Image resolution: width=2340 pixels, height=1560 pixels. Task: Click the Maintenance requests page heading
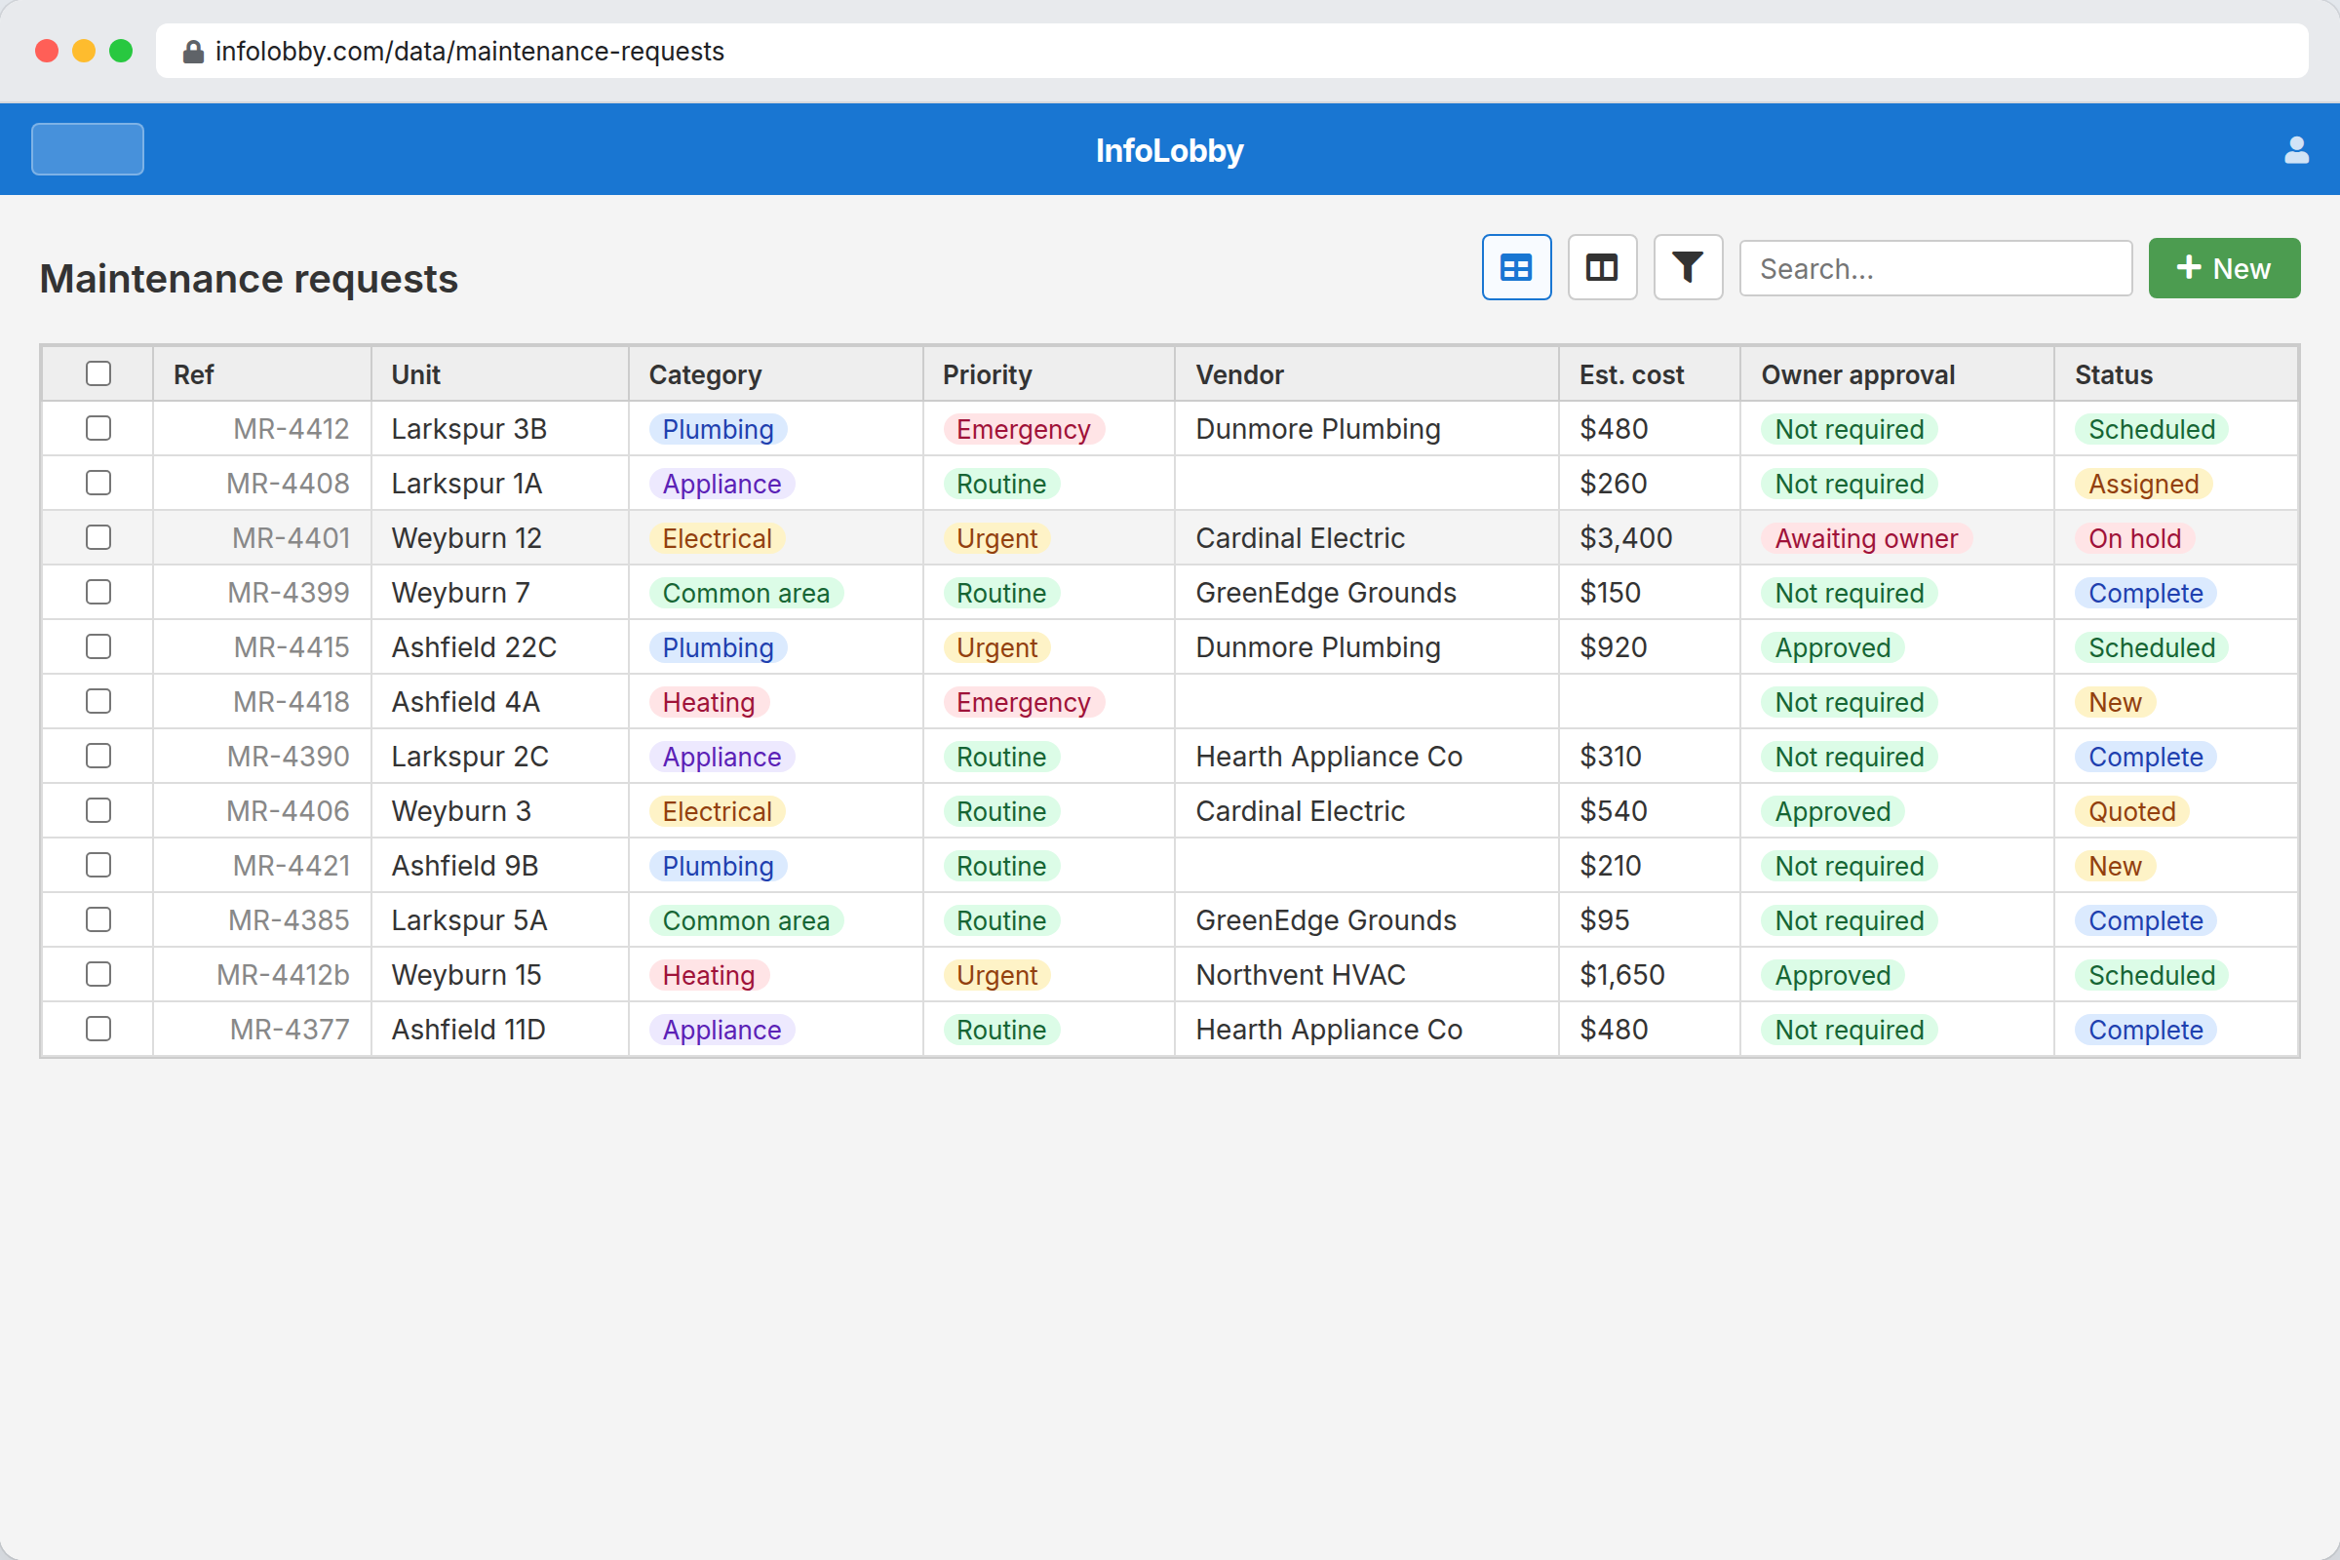point(249,279)
